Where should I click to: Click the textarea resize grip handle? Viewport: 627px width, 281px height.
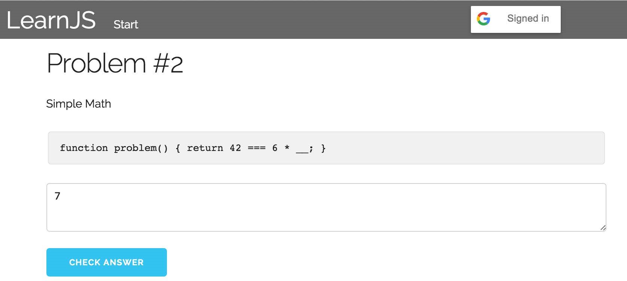coord(603,228)
